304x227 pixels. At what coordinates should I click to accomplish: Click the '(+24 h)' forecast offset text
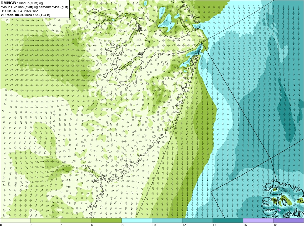(45, 15)
